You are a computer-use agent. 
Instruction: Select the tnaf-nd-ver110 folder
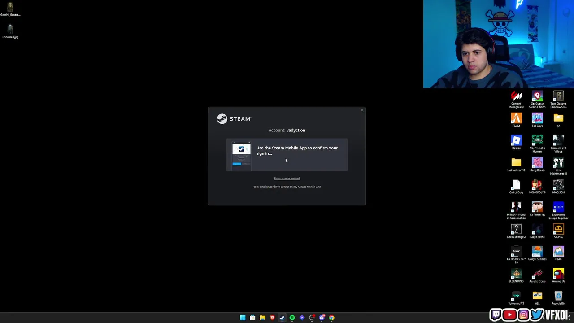click(516, 165)
